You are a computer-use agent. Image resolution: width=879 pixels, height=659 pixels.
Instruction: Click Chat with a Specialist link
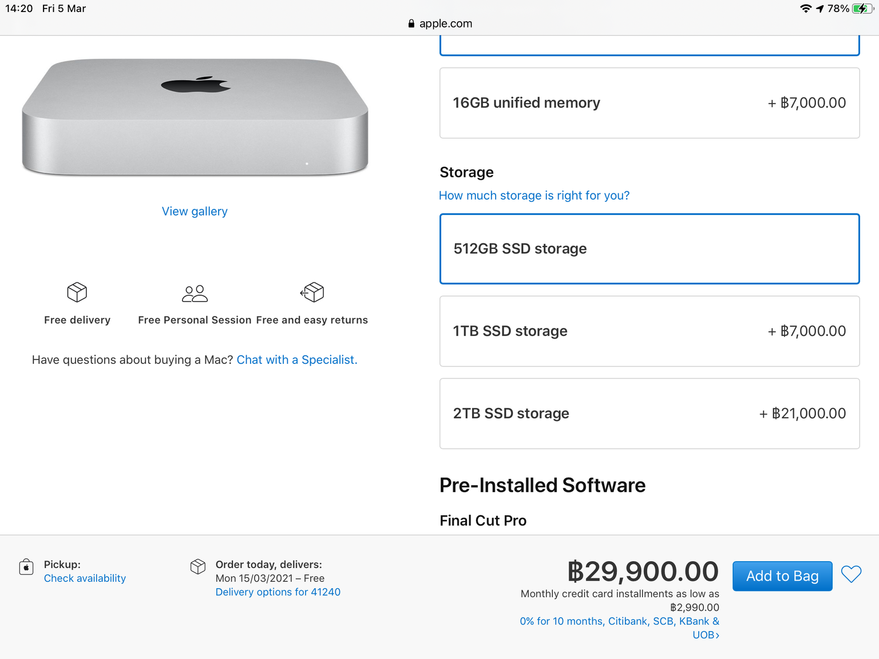[297, 360]
